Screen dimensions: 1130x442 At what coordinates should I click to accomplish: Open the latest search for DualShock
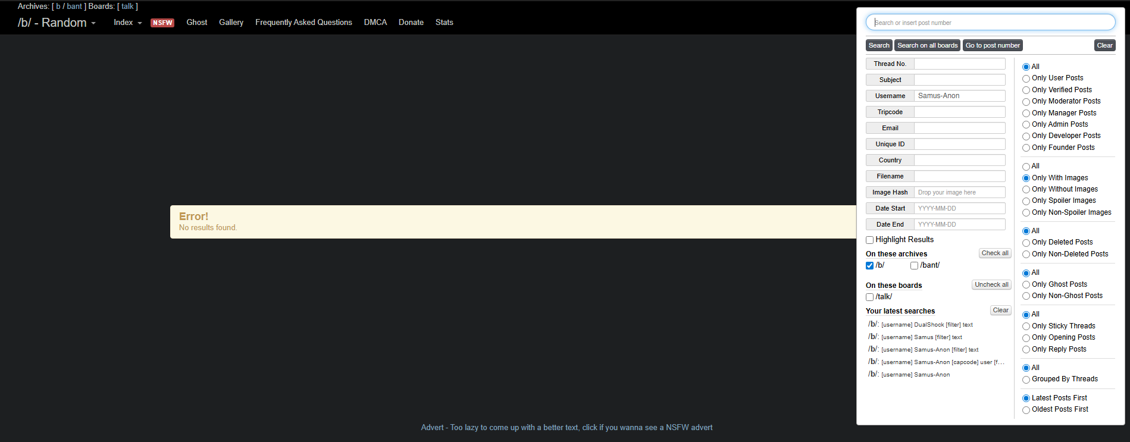click(921, 324)
